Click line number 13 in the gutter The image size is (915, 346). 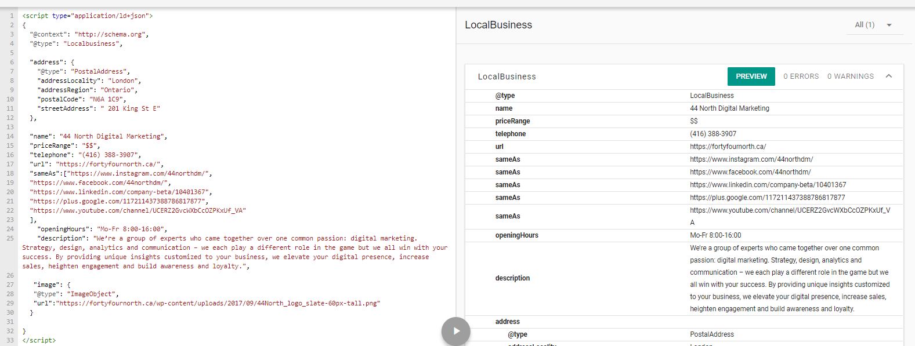point(10,127)
